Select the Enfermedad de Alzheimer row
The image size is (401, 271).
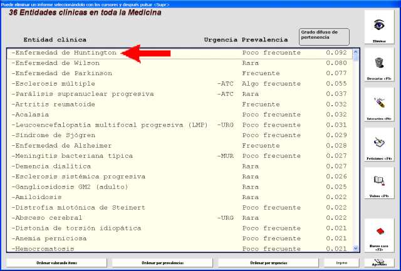tap(180, 146)
